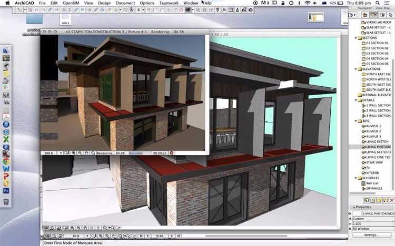Collapse the SECTIONS folder
Image resolution: width=395 pixels, height=246 pixels.
click(x=355, y=38)
